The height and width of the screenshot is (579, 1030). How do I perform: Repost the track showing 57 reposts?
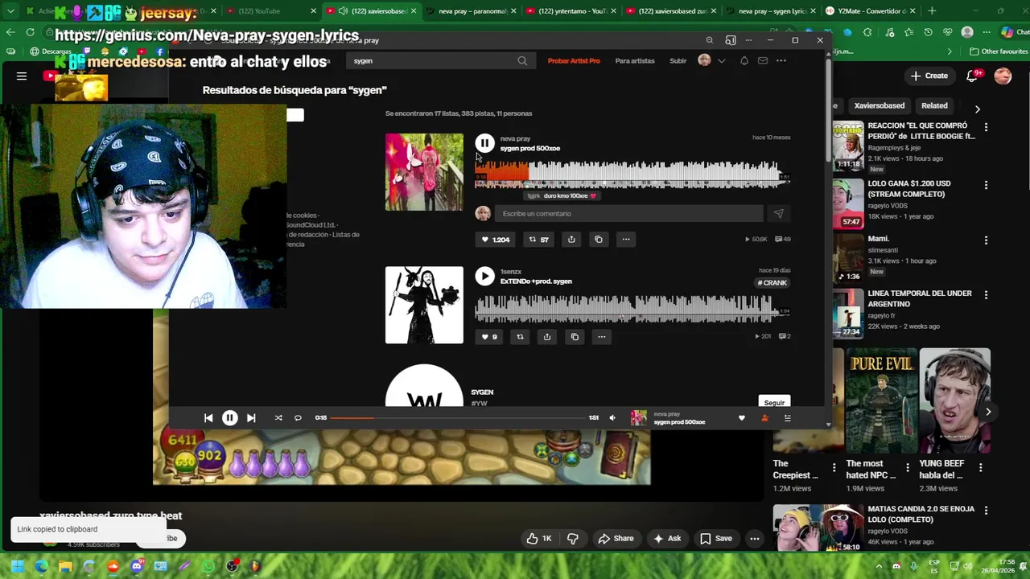click(538, 239)
